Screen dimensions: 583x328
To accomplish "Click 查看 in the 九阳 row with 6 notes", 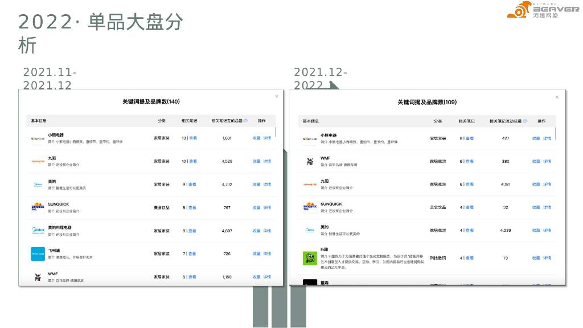I will (470, 184).
